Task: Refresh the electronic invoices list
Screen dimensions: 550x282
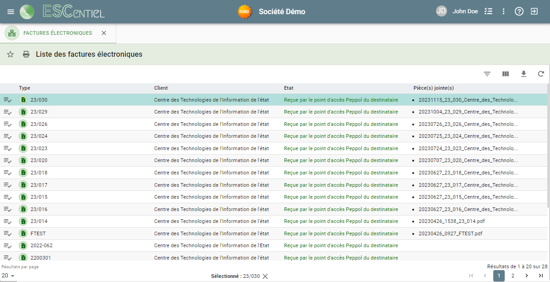Action: (x=541, y=74)
